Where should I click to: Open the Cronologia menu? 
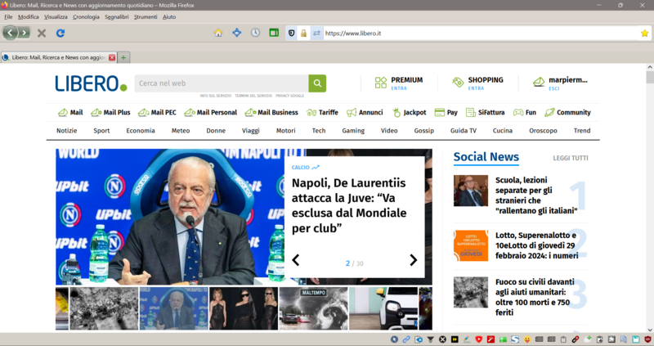point(86,16)
